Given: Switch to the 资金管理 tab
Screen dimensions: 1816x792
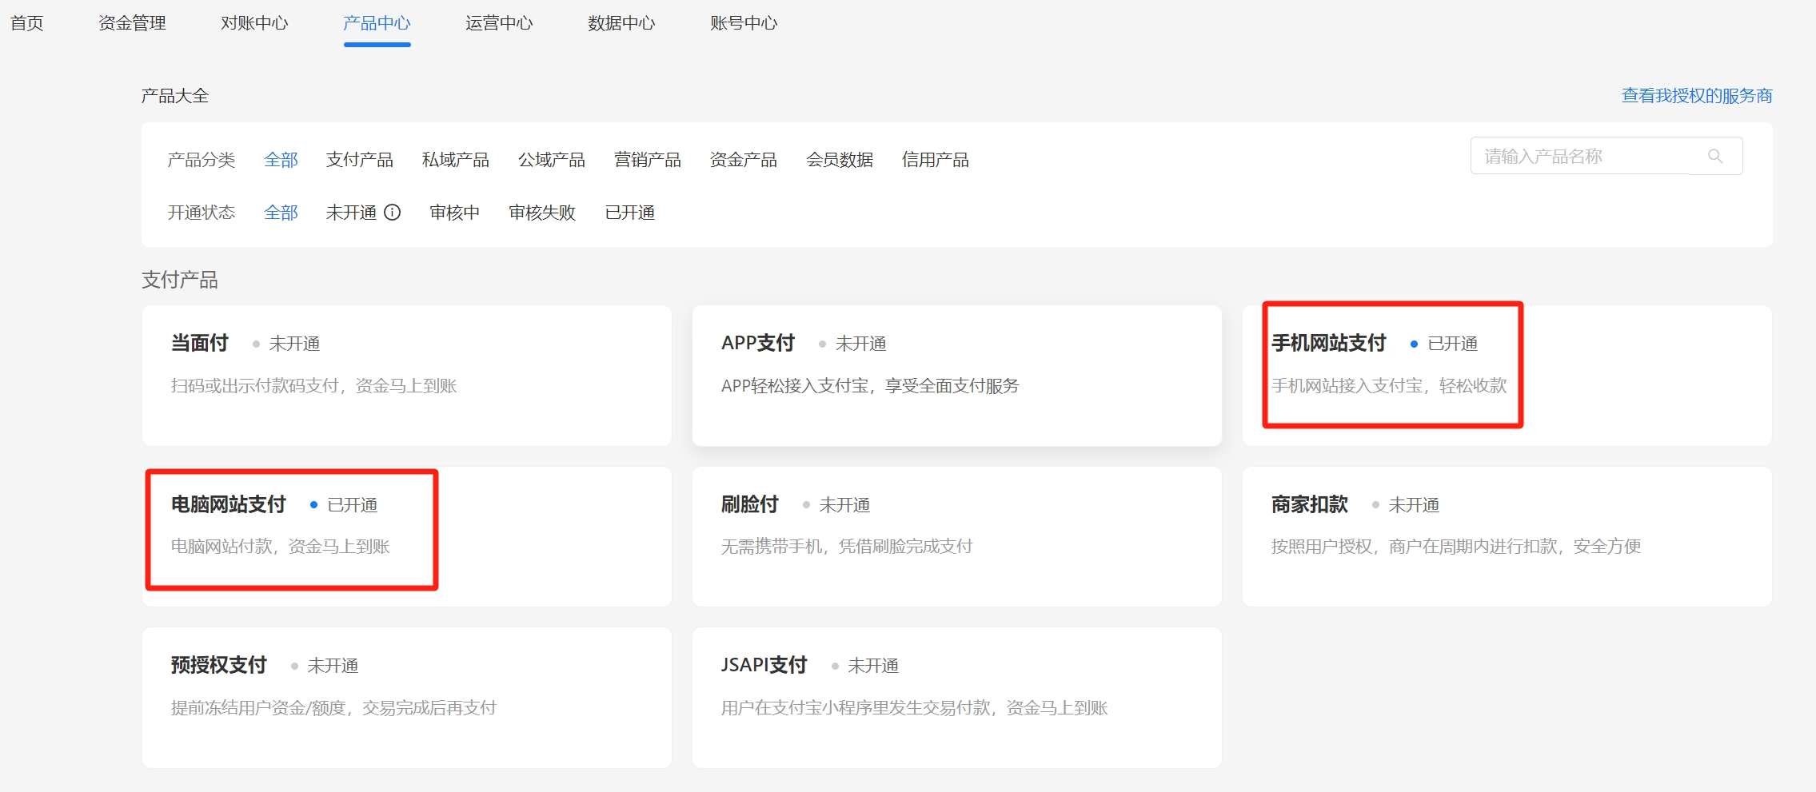Looking at the screenshot, I should coord(132,23).
